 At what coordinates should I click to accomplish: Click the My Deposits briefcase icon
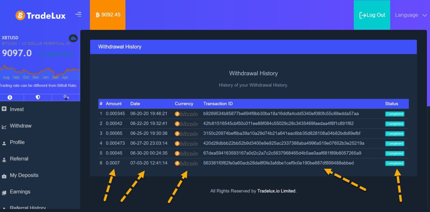(4, 176)
